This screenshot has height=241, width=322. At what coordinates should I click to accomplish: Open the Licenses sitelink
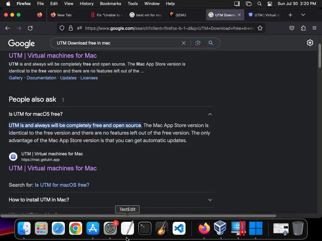(89, 78)
